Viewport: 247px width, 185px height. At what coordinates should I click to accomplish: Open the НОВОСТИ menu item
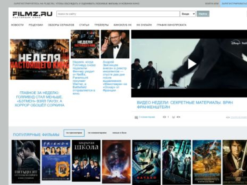click(17, 25)
